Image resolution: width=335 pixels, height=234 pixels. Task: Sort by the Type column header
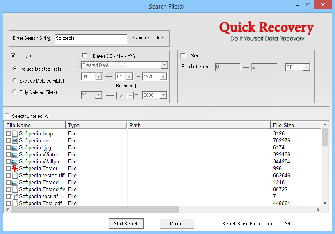(96, 125)
